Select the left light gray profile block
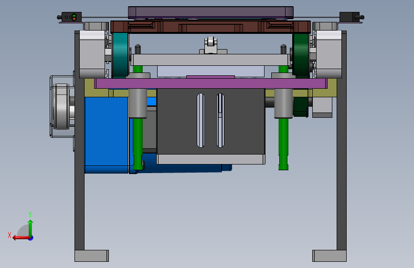 (x=92, y=54)
